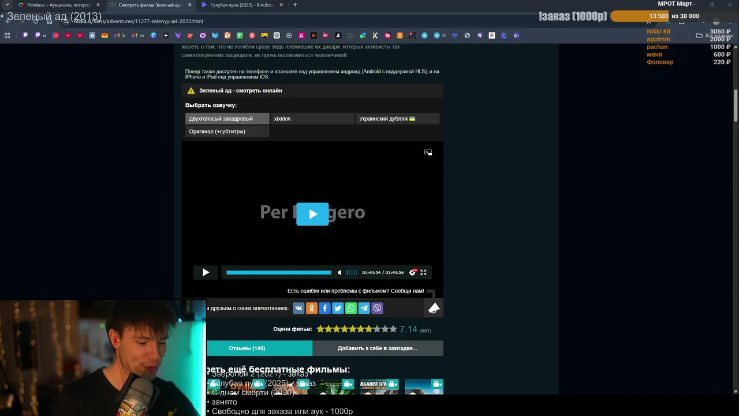
Task: Click the 'Зеленый ад - смотреть онлайн' header
Action: [241, 91]
